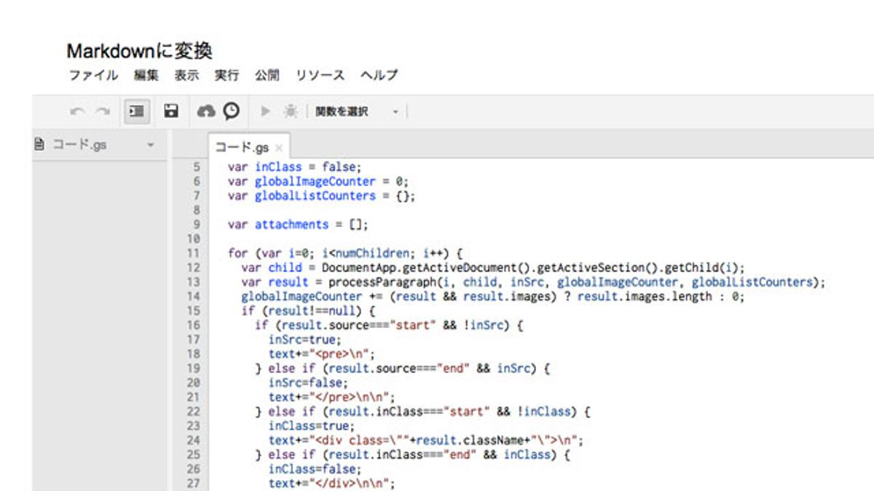Run the script with play icon

pyautogui.click(x=266, y=111)
